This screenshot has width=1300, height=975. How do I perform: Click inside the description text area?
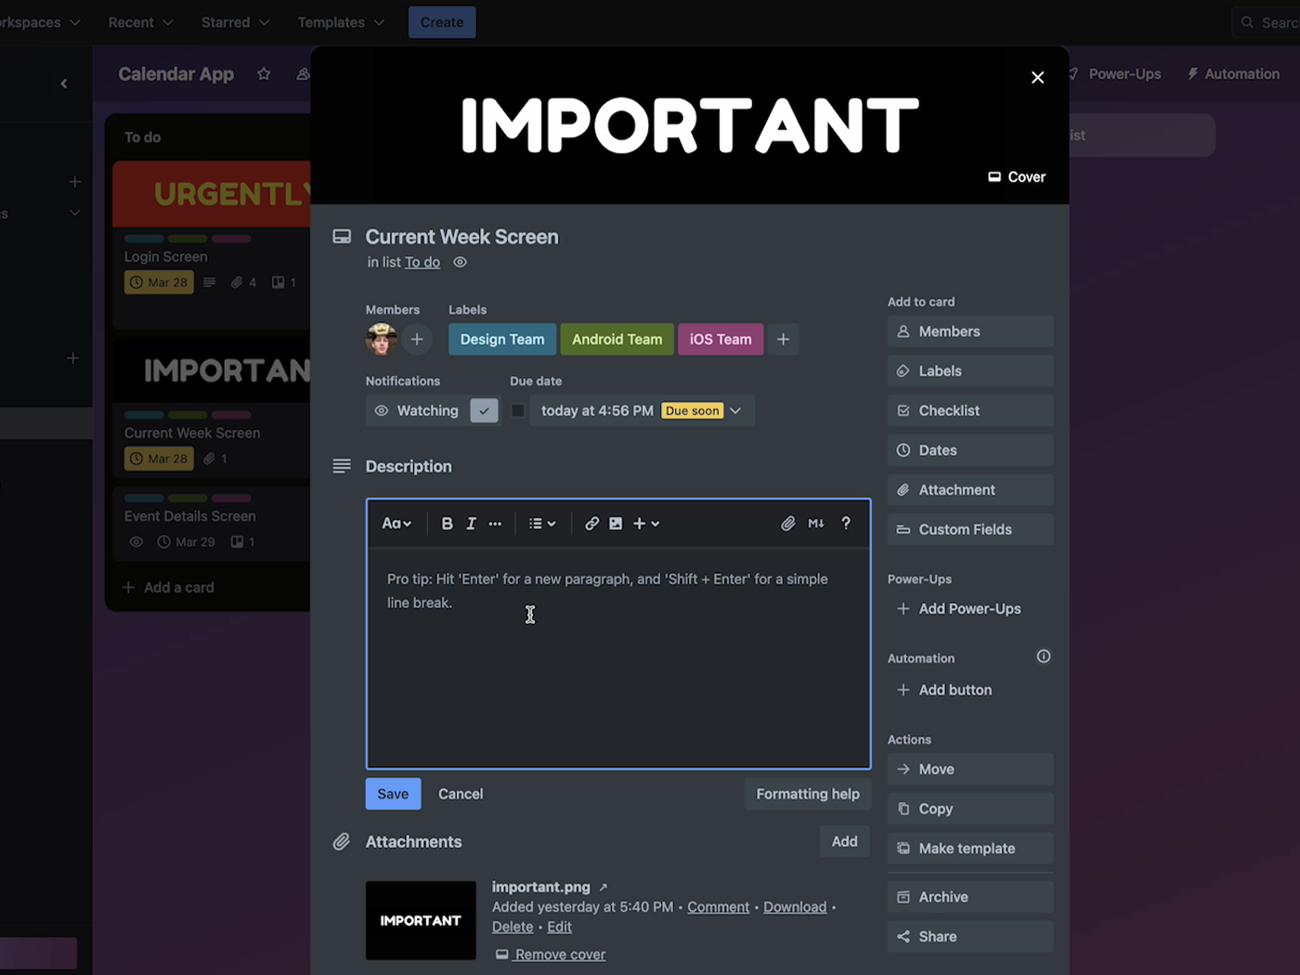(x=618, y=657)
